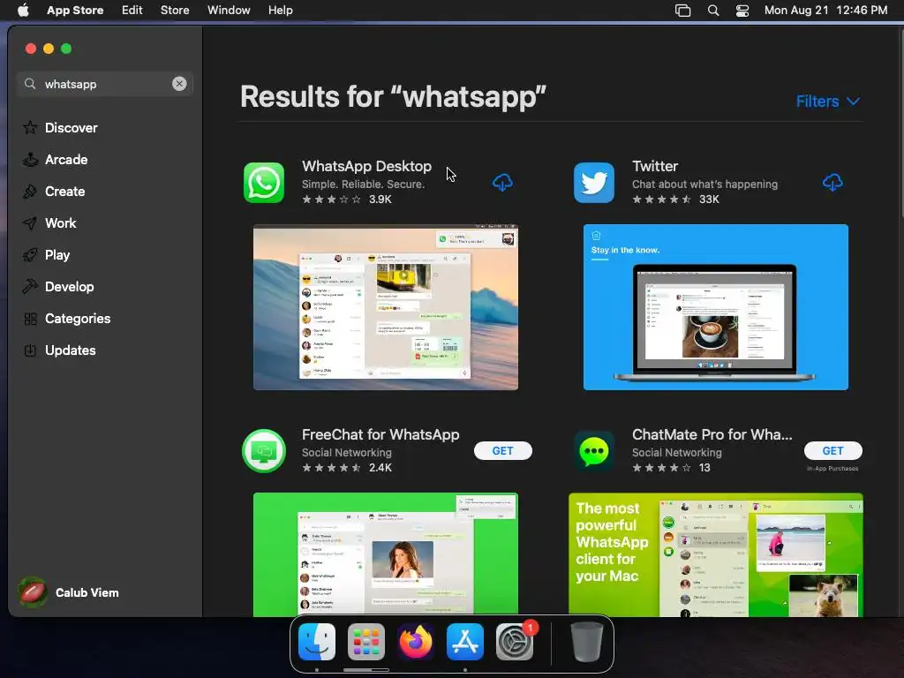Click the Play rocket icon

[x=30, y=255]
